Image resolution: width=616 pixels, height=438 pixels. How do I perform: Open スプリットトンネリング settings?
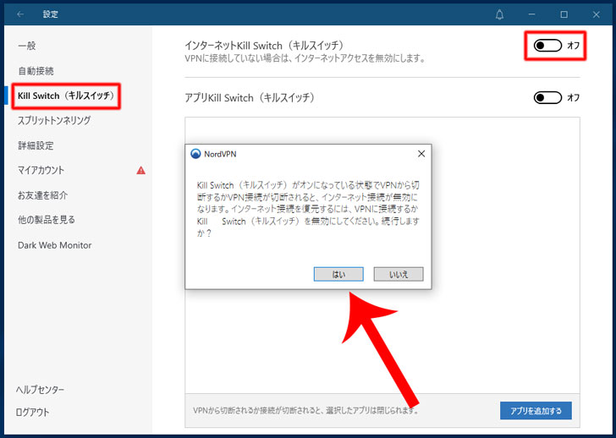coord(54,120)
